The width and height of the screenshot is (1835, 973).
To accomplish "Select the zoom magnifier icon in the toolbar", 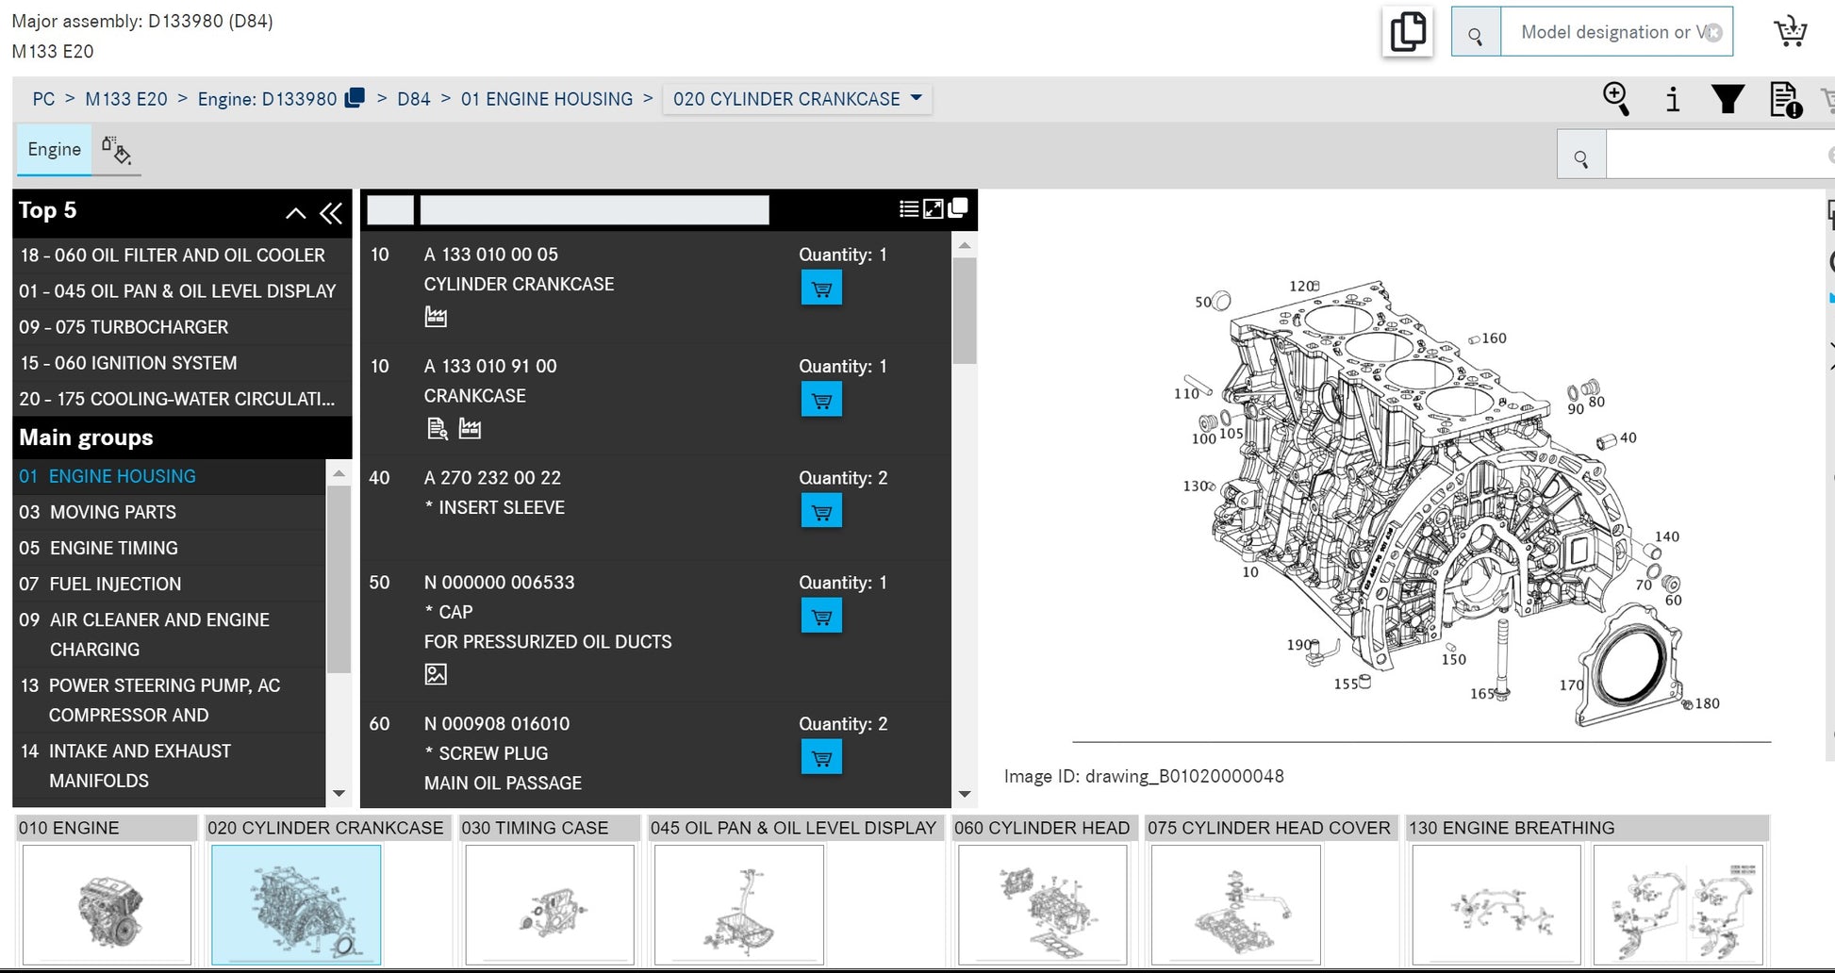I will [1616, 99].
